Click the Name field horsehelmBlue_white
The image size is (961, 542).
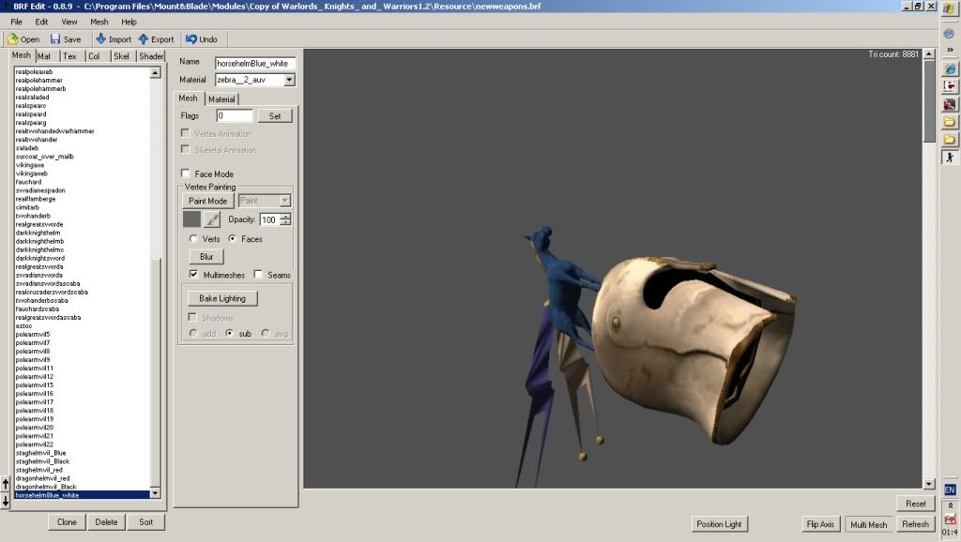255,63
